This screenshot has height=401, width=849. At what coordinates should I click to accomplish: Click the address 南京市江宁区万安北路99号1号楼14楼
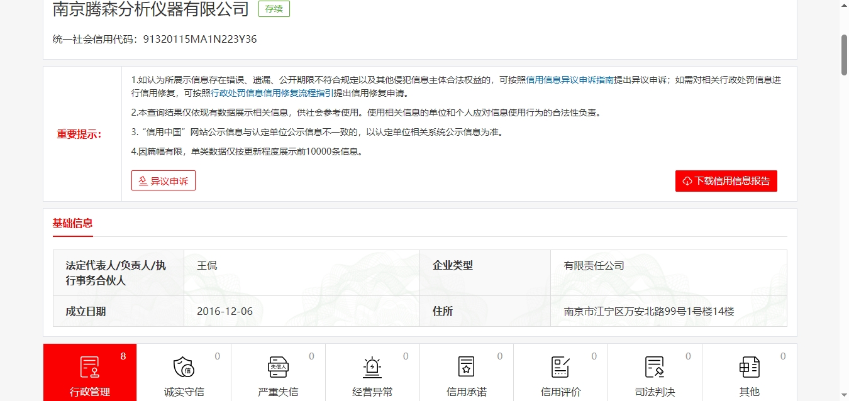pos(649,311)
